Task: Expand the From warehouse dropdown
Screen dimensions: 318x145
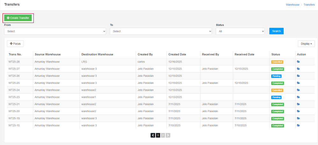Action: pos(55,31)
